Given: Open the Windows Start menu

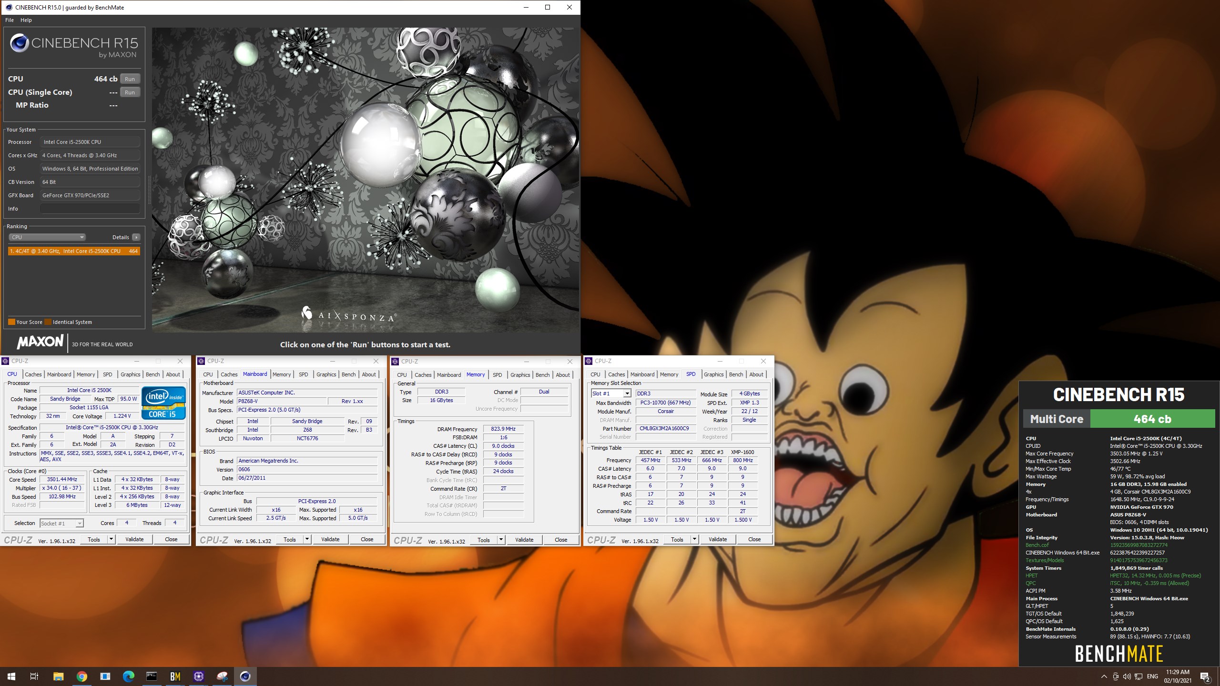Looking at the screenshot, I should click(x=11, y=676).
